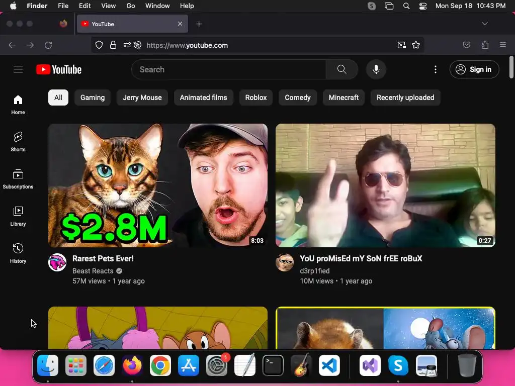The image size is (515, 386).
Task: Open the tracking protection shield icon
Action: 99,45
